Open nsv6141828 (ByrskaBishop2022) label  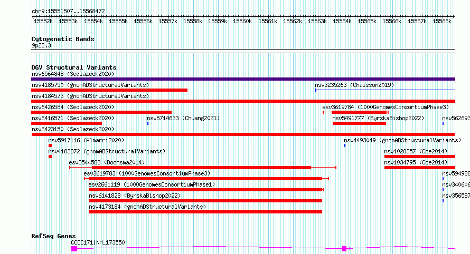[x=135, y=196]
